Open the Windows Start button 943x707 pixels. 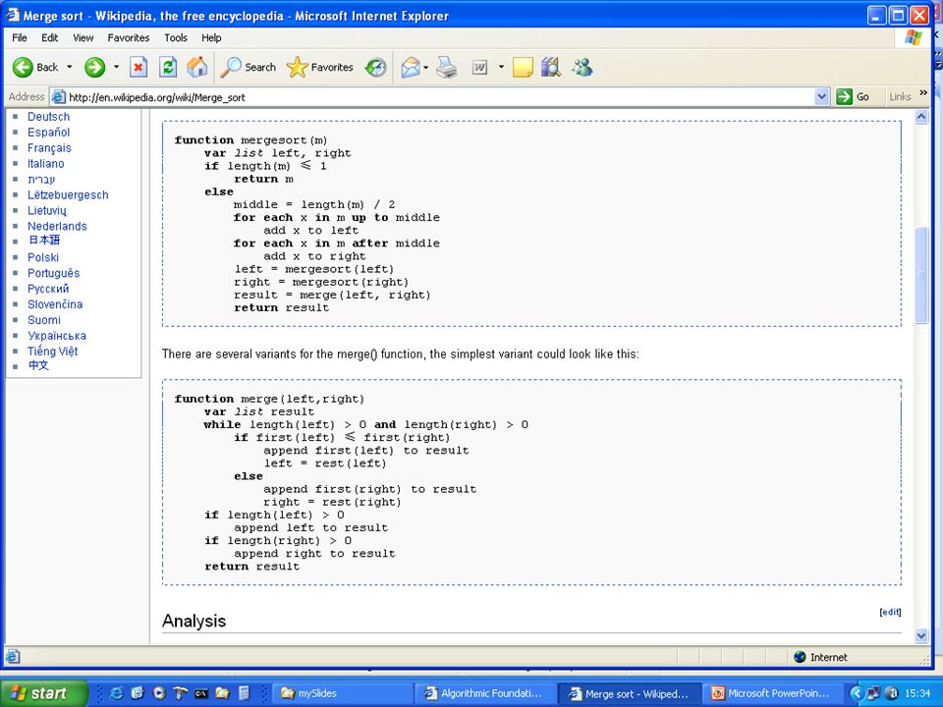tap(43, 693)
